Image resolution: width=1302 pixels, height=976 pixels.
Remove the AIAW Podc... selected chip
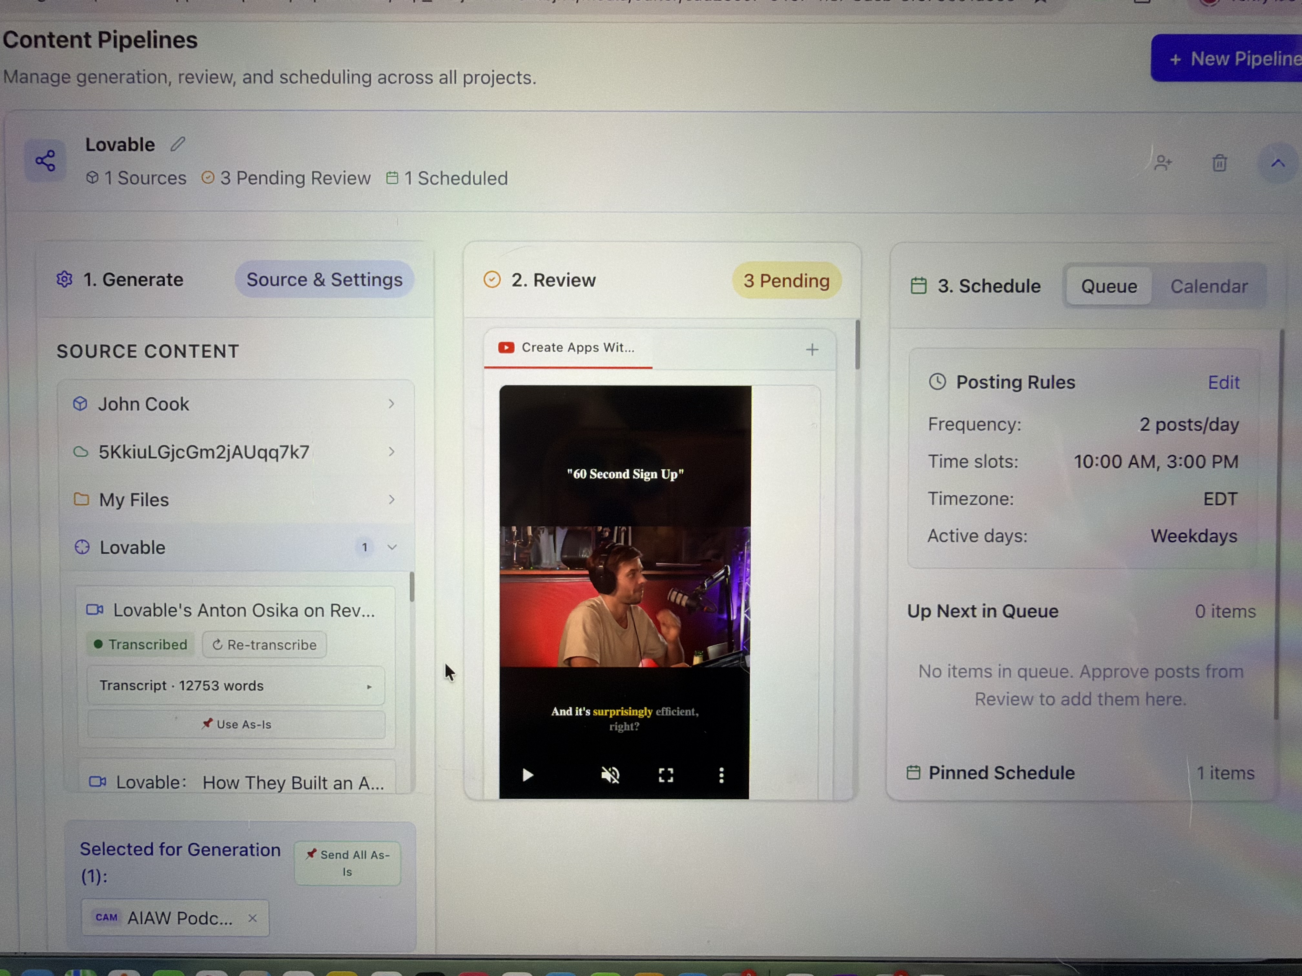click(253, 918)
